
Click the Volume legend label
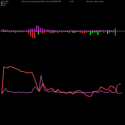coord(5,3)
